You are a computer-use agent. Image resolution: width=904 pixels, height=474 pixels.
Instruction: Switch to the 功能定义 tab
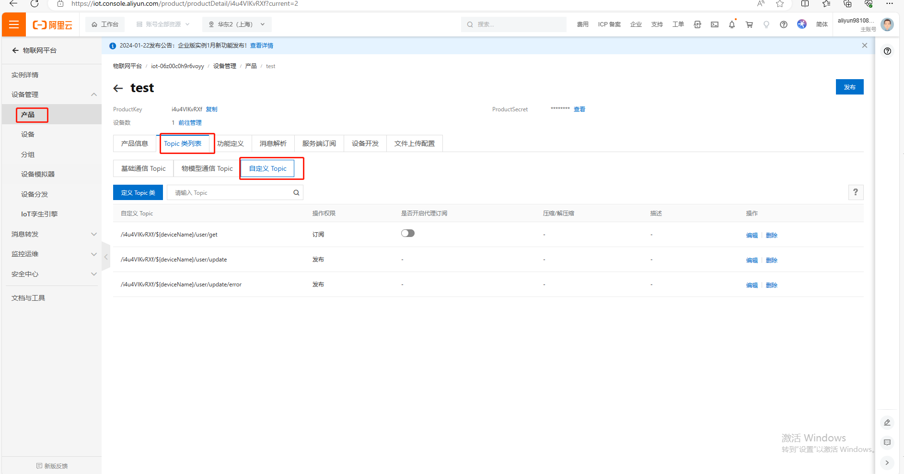coord(230,143)
